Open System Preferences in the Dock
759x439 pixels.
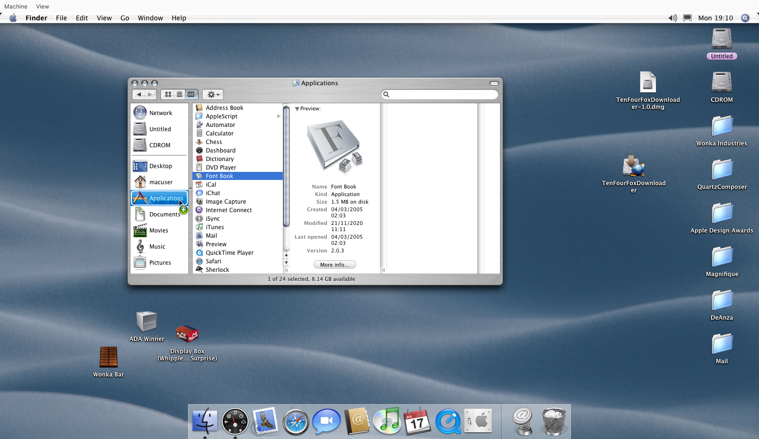pos(478,421)
